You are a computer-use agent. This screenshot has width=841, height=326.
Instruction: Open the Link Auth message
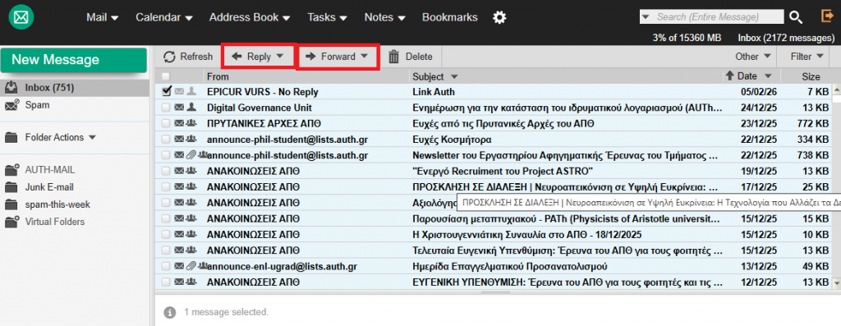(434, 92)
